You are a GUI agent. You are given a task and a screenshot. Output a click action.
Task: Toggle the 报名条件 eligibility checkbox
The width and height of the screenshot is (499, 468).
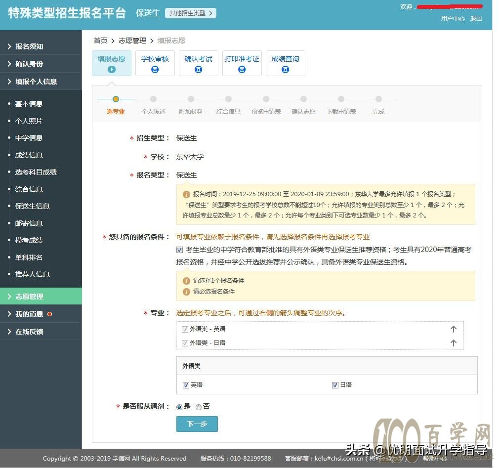(179, 250)
